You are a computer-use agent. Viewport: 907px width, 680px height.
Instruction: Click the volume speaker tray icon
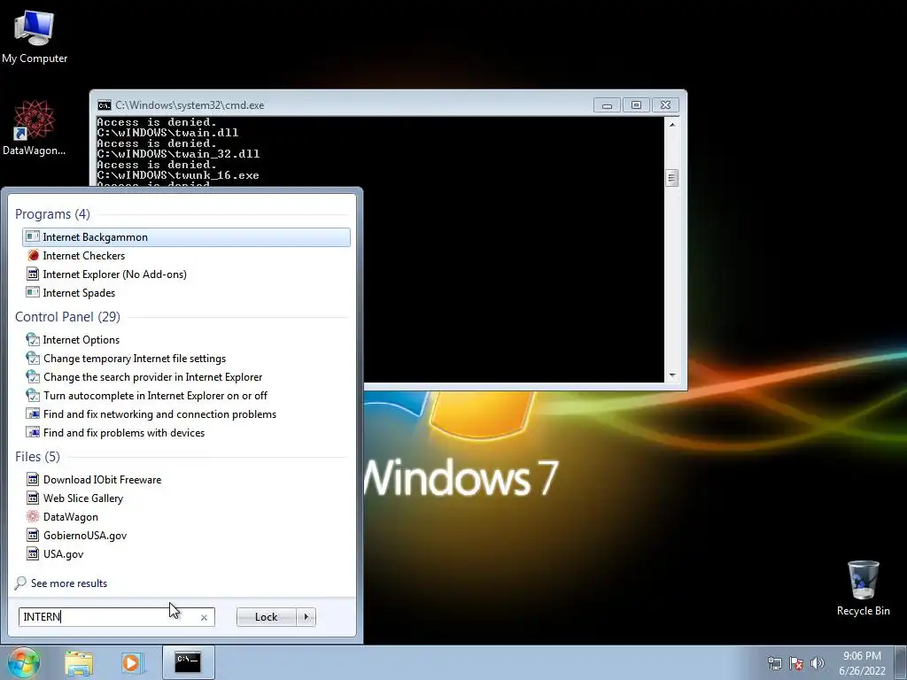pyautogui.click(x=818, y=663)
